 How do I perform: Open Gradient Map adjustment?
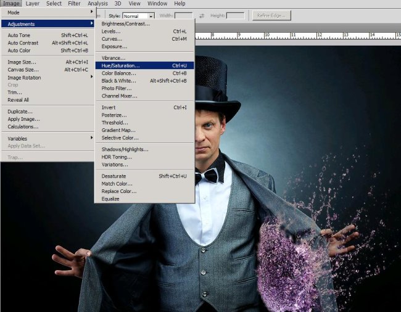point(144,130)
